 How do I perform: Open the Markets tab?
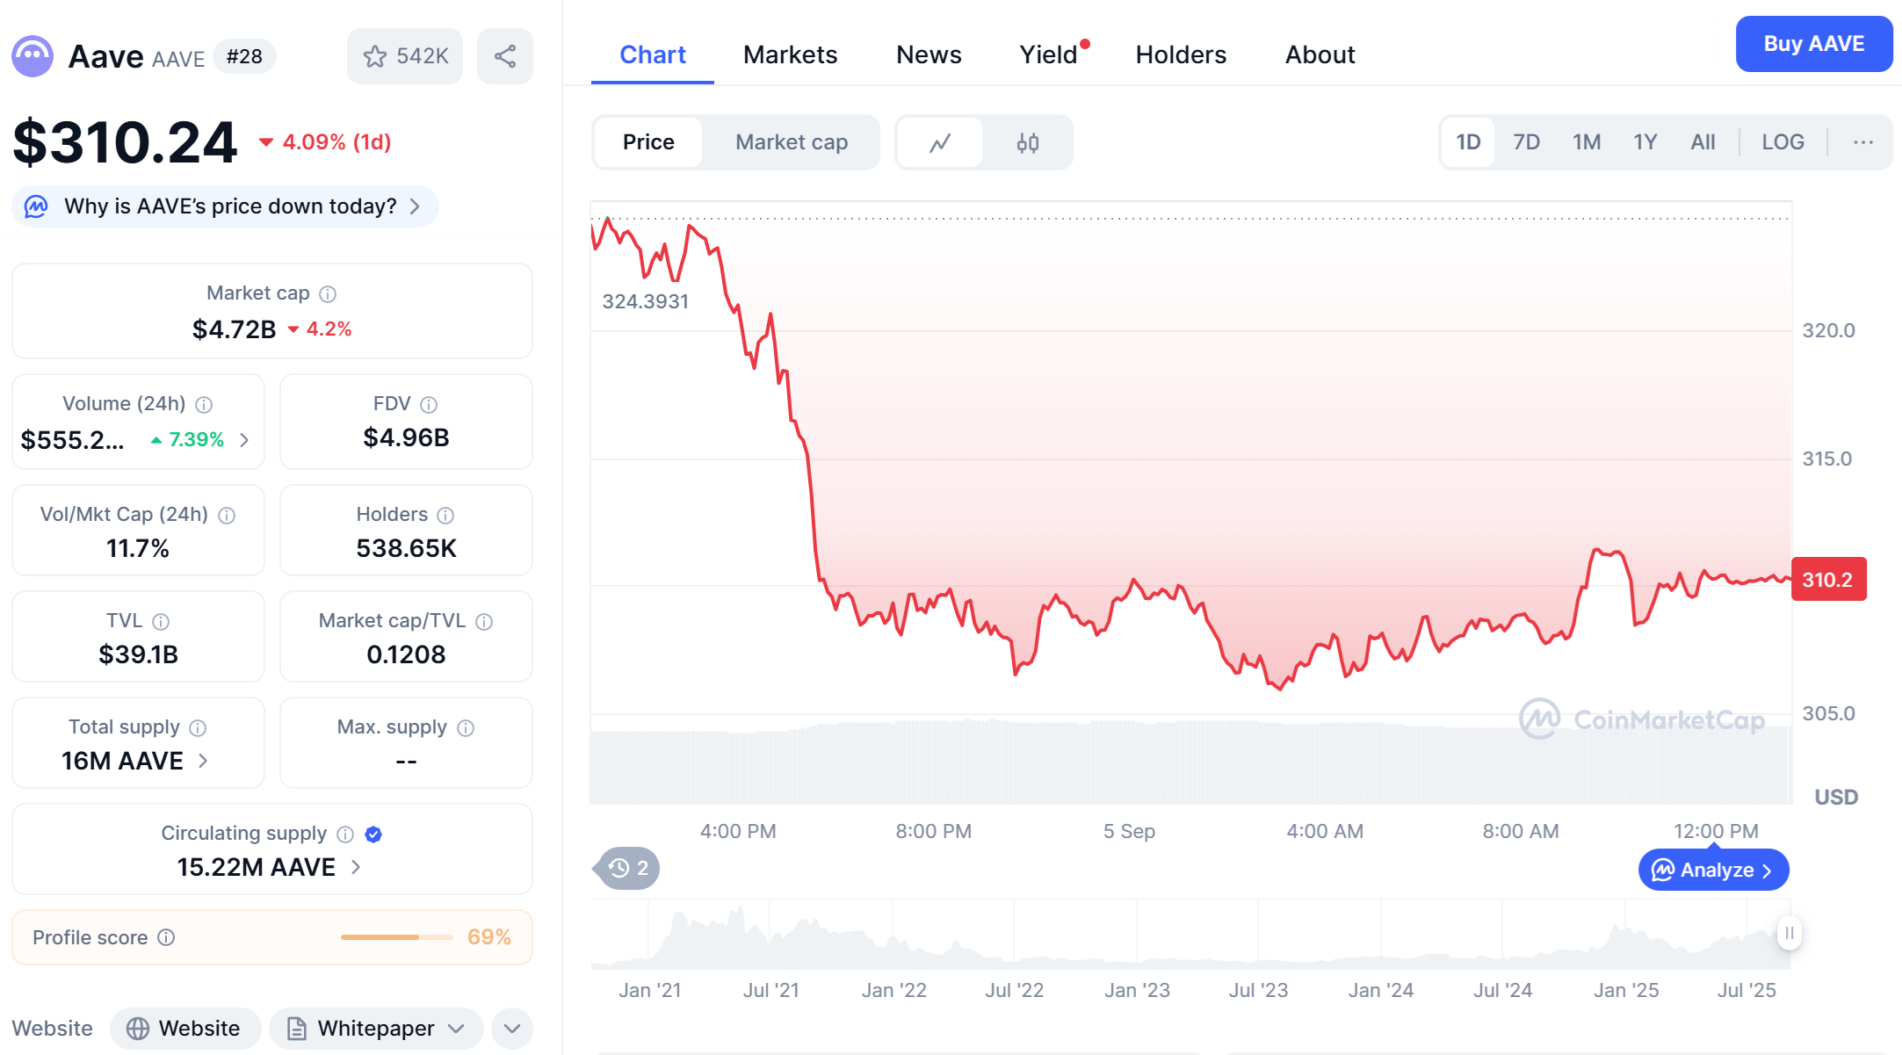(790, 55)
